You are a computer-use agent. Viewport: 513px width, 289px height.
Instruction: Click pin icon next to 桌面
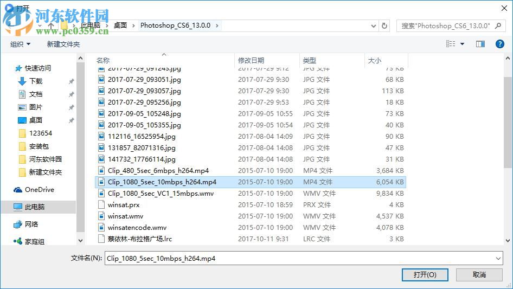click(x=71, y=120)
